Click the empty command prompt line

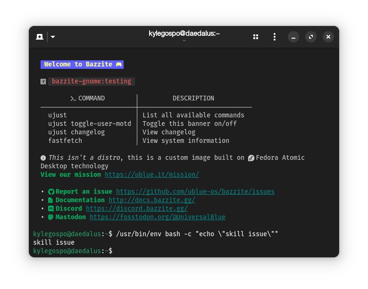coord(189,251)
